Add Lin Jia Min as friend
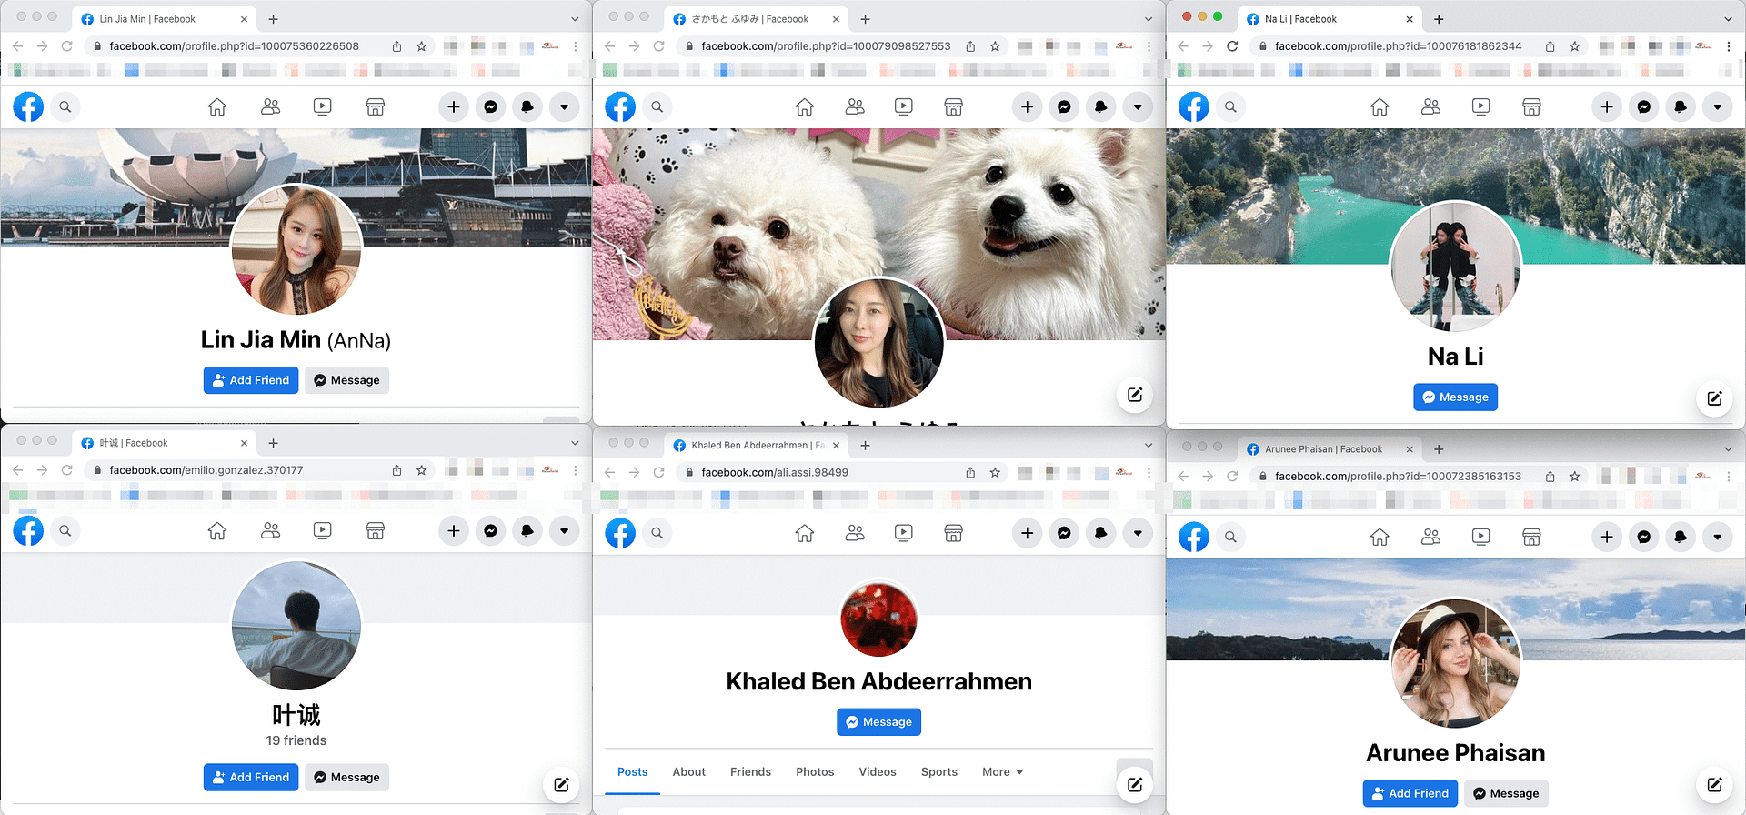This screenshot has width=1746, height=815. (251, 380)
